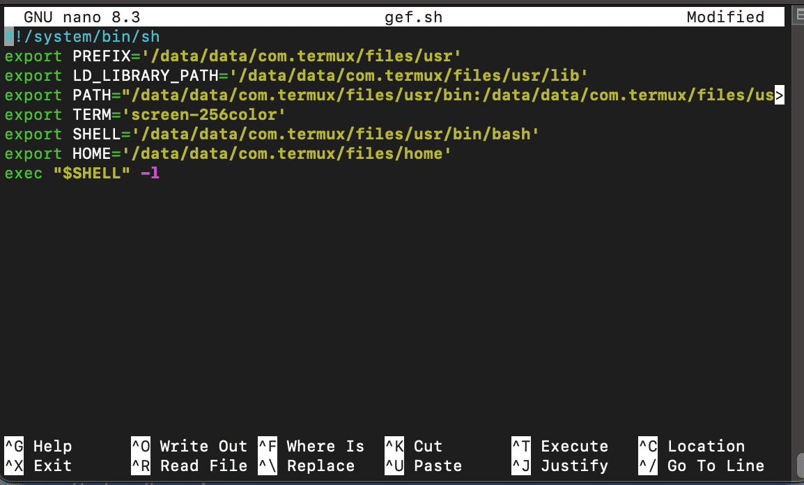Select the ^K Cut shortcut
This screenshot has width=804, height=485.
point(414,446)
